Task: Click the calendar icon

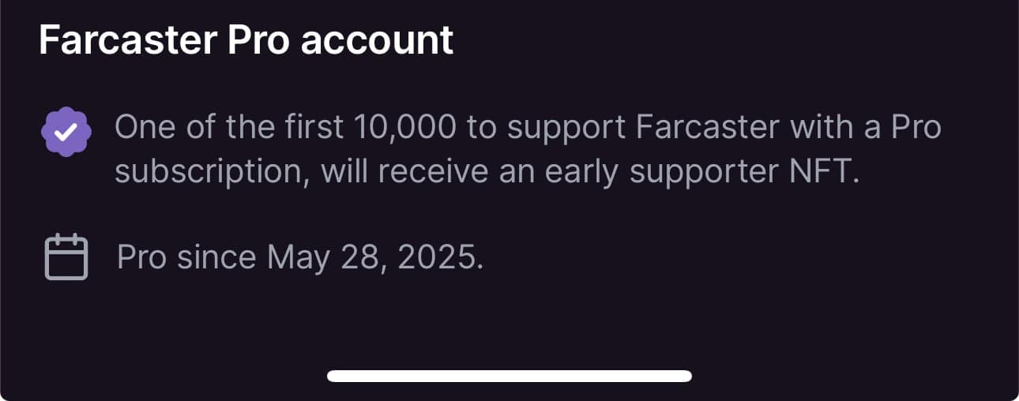Action: 66,257
